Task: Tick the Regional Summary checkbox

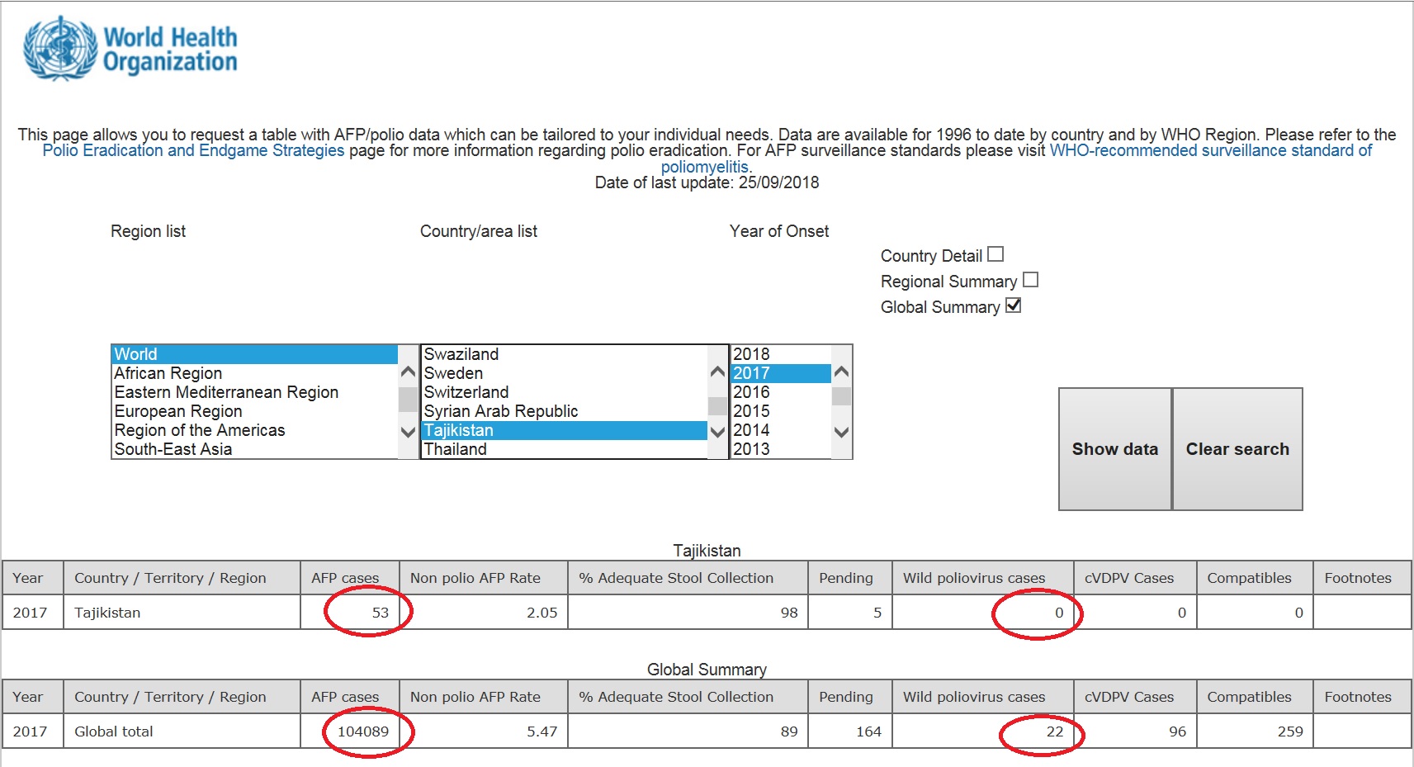Action: coord(1030,280)
